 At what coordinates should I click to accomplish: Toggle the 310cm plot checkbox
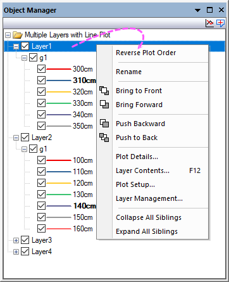click(x=41, y=80)
